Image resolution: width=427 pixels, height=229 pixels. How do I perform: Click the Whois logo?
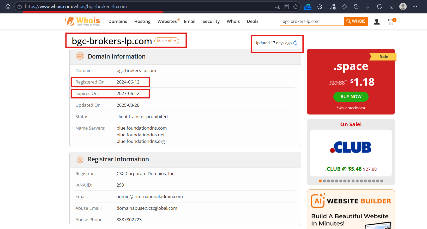coord(82,21)
